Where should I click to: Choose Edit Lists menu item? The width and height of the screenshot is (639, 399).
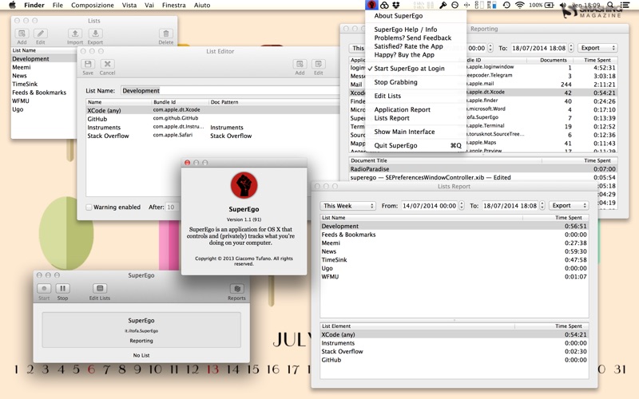point(387,96)
